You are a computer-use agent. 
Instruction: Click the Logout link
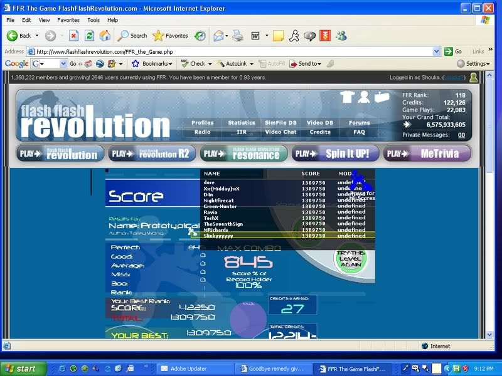453,78
